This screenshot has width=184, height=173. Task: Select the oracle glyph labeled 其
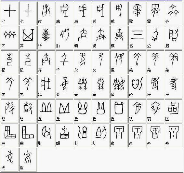pos(28,38)
